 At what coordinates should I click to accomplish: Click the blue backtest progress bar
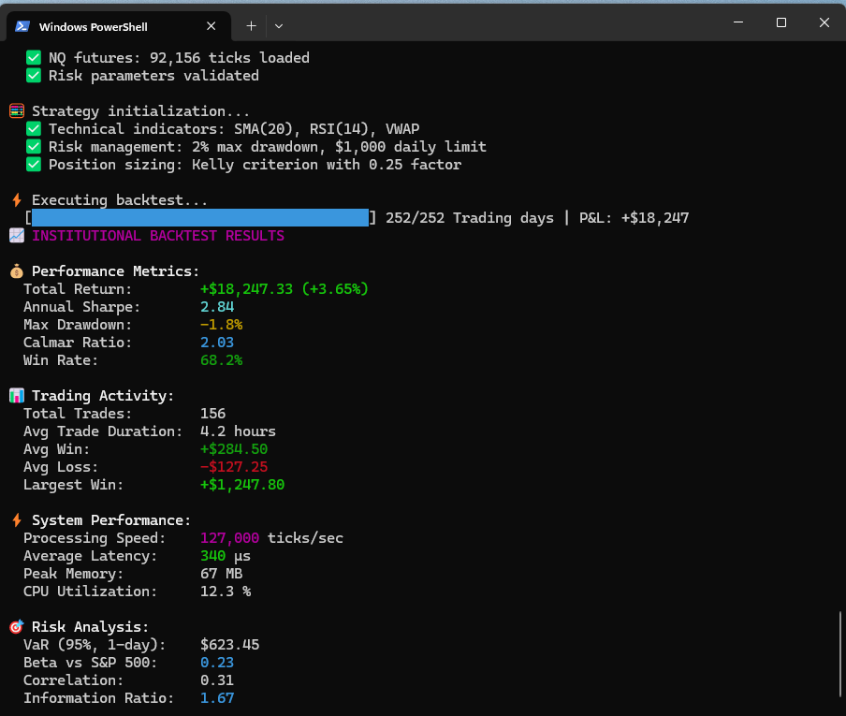[199, 217]
